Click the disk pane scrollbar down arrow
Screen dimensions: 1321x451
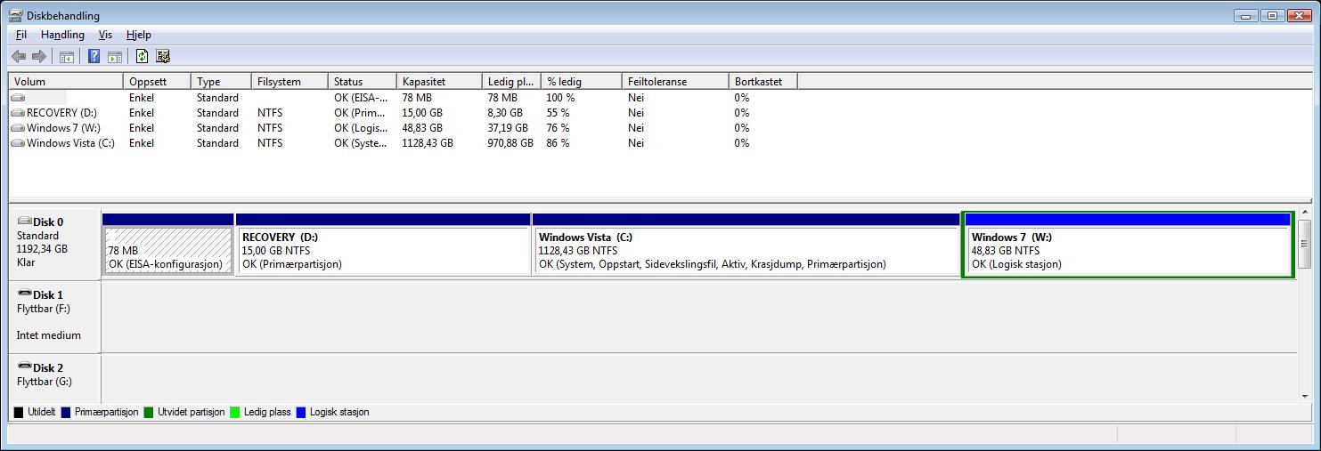click(x=1306, y=395)
